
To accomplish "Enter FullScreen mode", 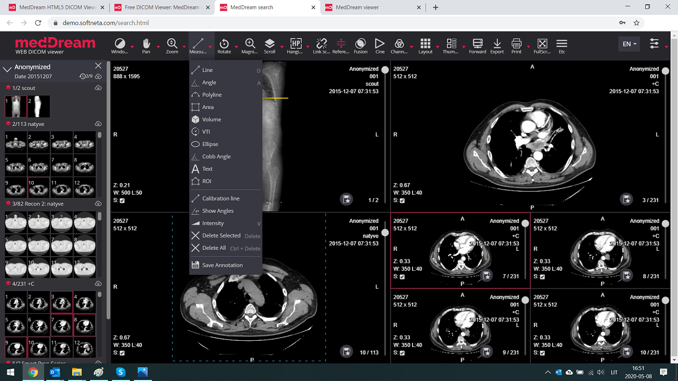I will pos(542,46).
